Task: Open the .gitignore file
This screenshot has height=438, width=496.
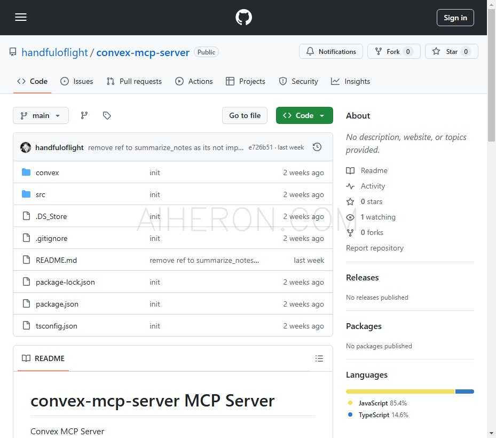Action: pyautogui.click(x=52, y=238)
